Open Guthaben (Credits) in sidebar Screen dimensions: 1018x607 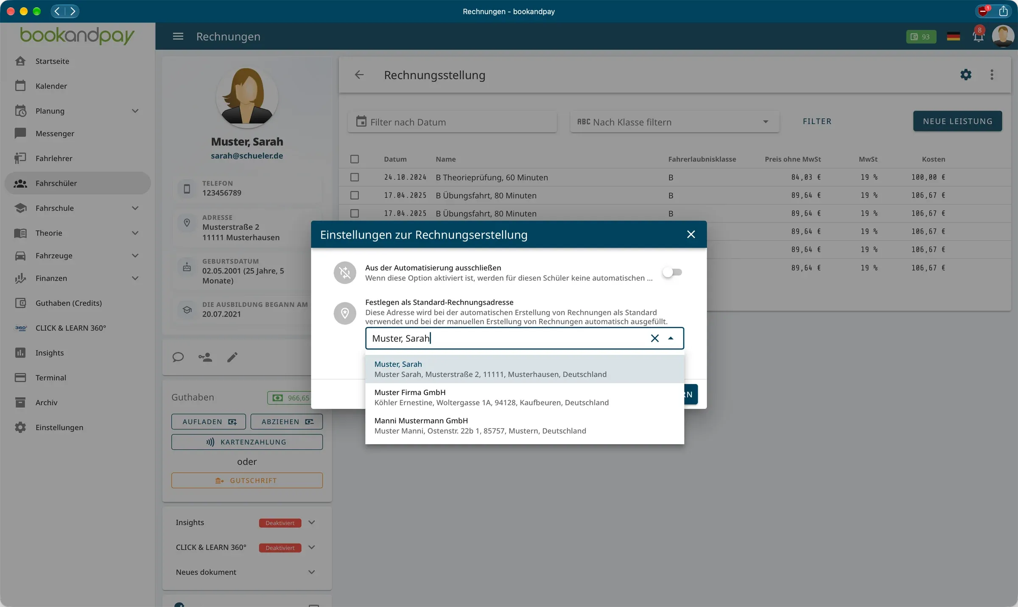pyautogui.click(x=78, y=303)
